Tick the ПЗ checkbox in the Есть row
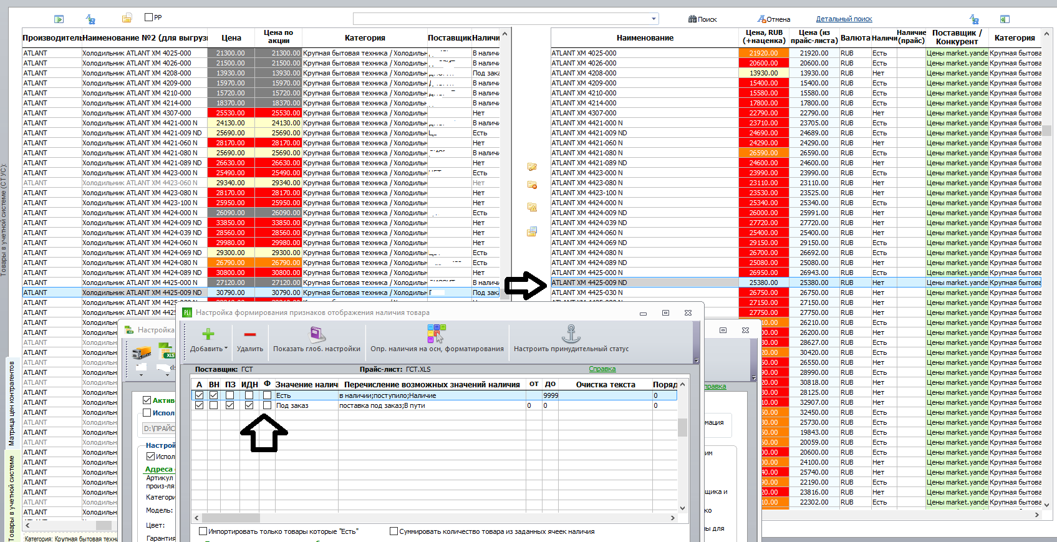Image resolution: width=1057 pixels, height=542 pixels. [230, 395]
